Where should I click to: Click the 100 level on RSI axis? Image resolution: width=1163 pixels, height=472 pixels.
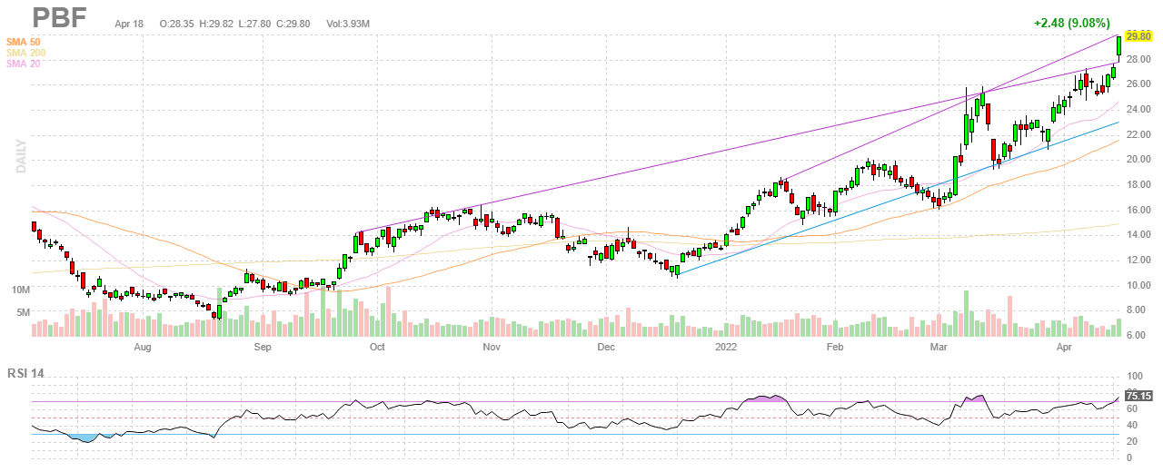tap(1133, 376)
